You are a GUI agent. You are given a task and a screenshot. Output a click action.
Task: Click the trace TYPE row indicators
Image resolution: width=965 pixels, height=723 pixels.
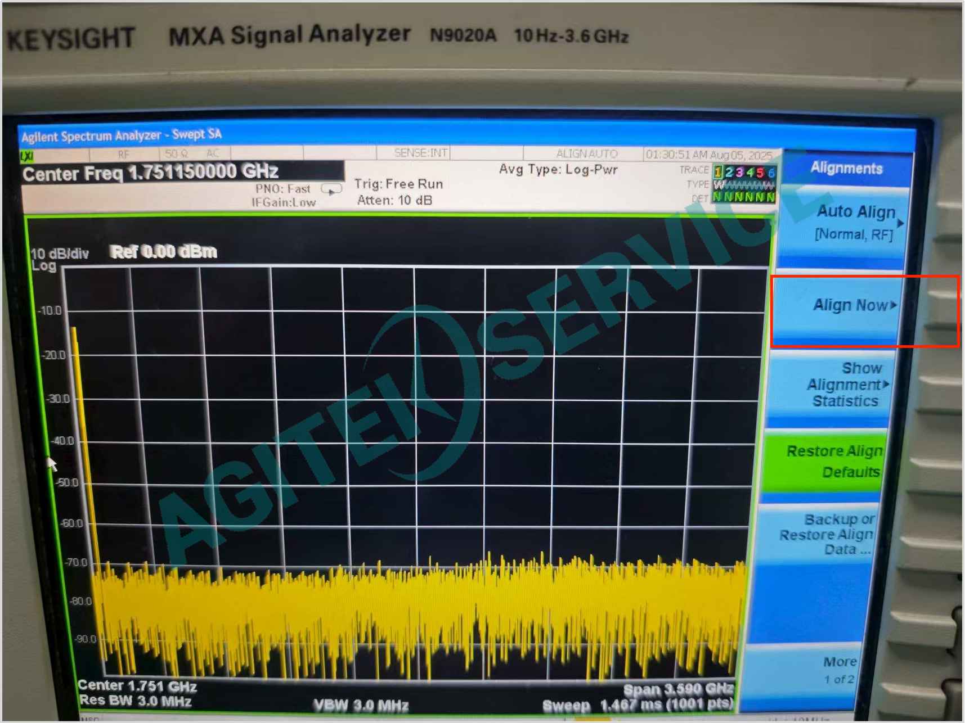[744, 185]
